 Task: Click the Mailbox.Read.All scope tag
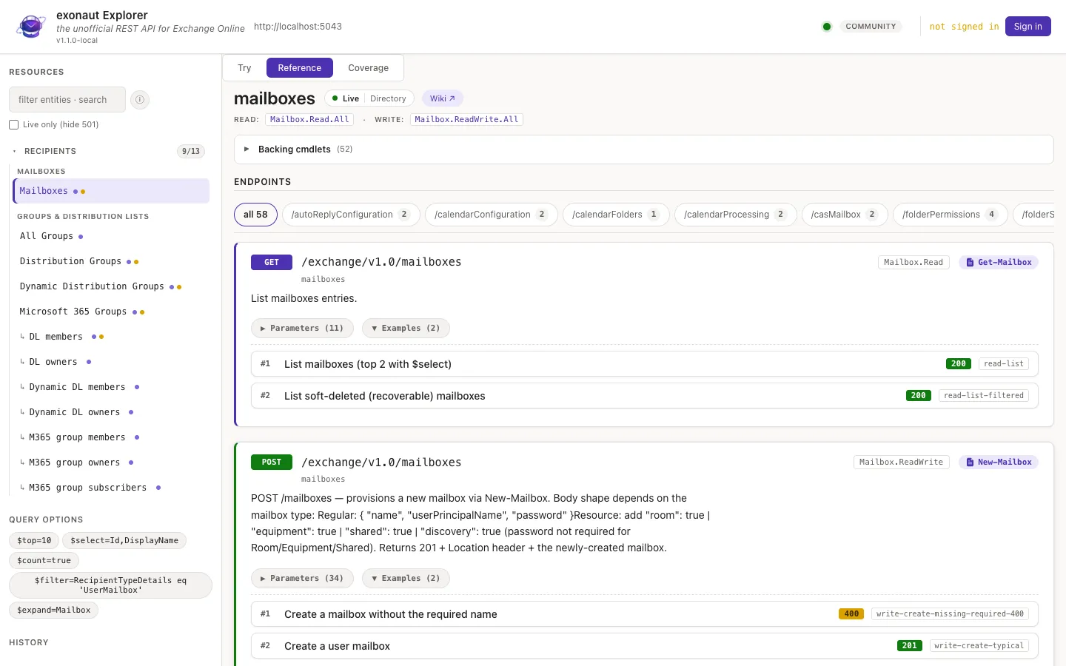pyautogui.click(x=309, y=119)
